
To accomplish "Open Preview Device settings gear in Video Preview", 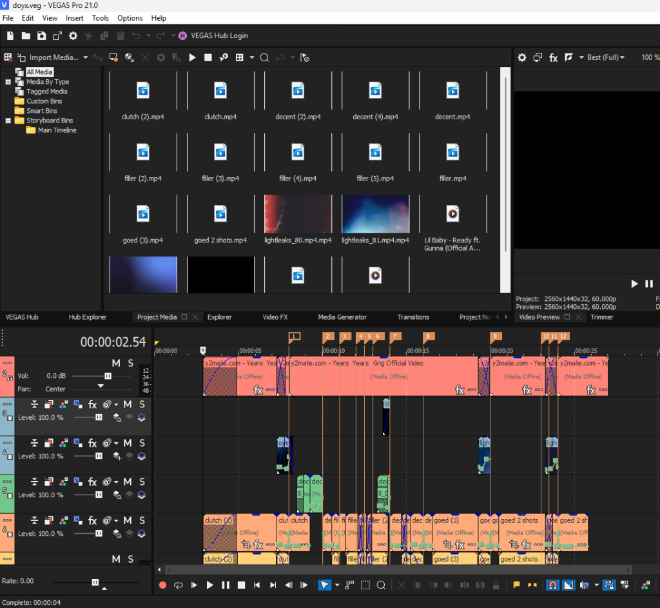I will (x=522, y=57).
